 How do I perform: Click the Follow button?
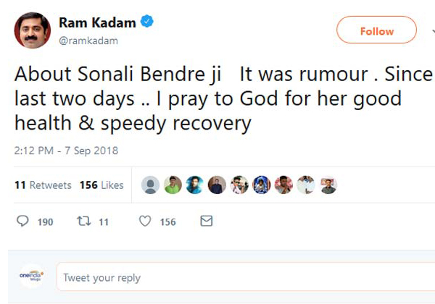[376, 31]
